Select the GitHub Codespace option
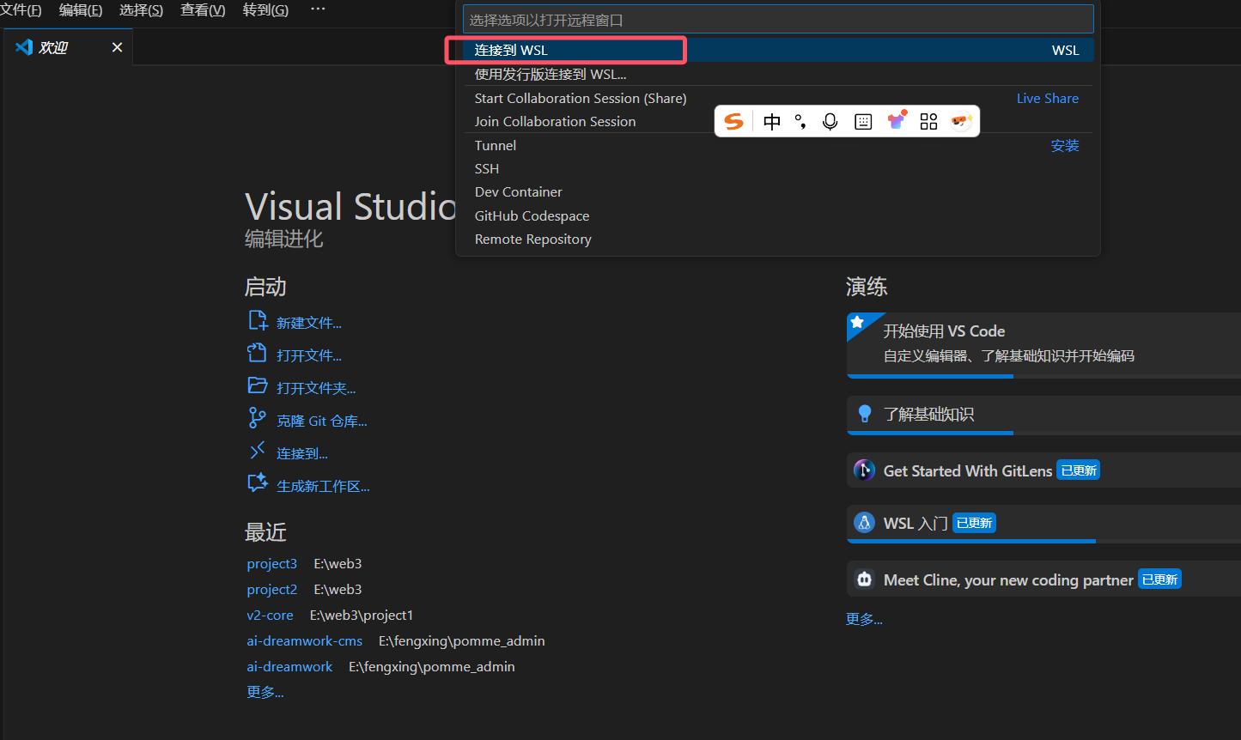This screenshot has width=1241, height=740. click(778, 215)
